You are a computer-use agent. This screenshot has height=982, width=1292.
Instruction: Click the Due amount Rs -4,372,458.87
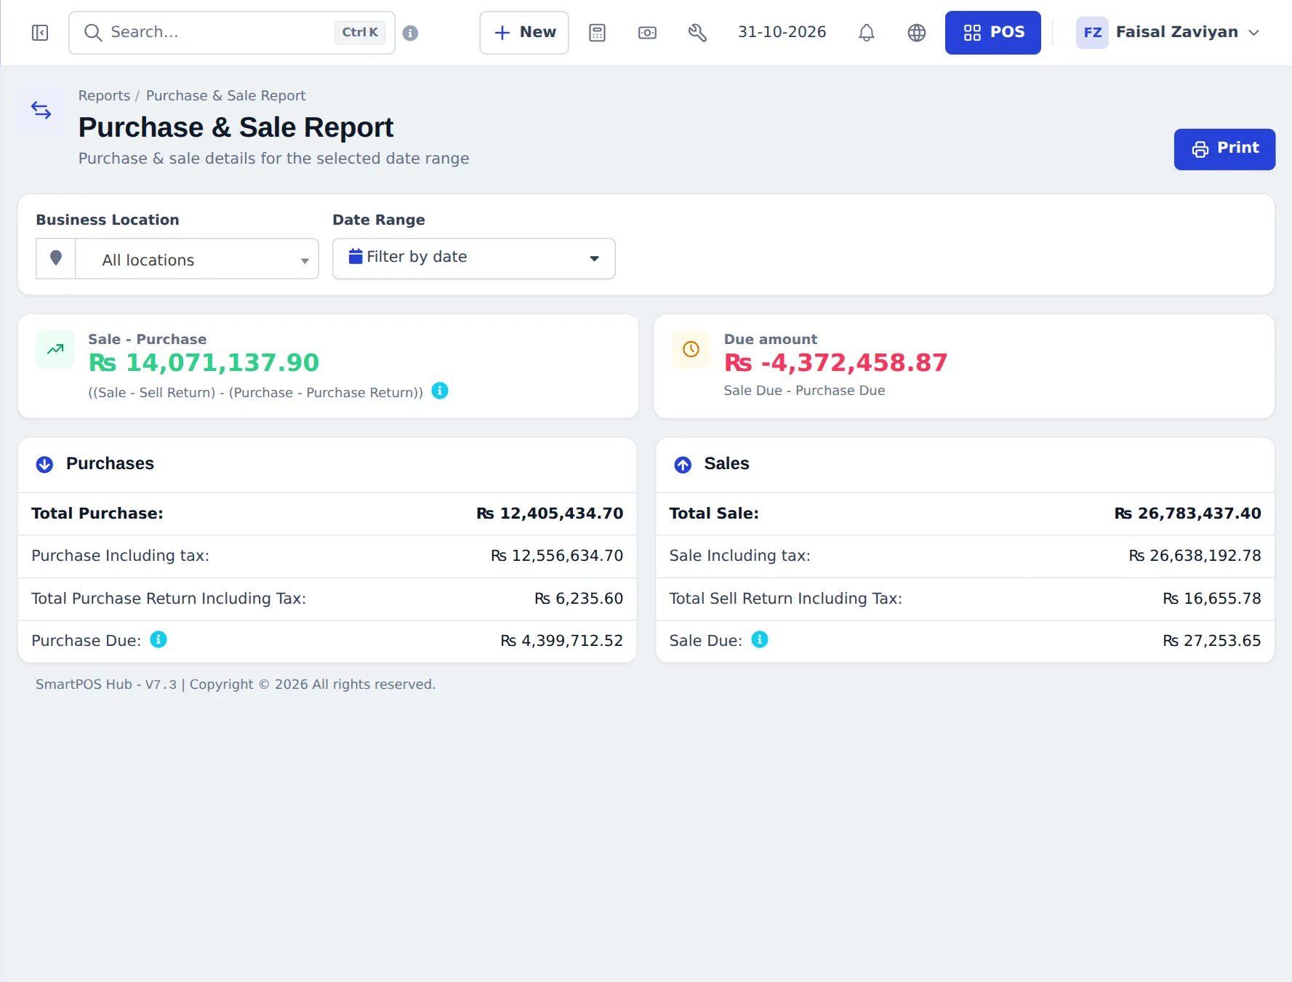pos(835,362)
